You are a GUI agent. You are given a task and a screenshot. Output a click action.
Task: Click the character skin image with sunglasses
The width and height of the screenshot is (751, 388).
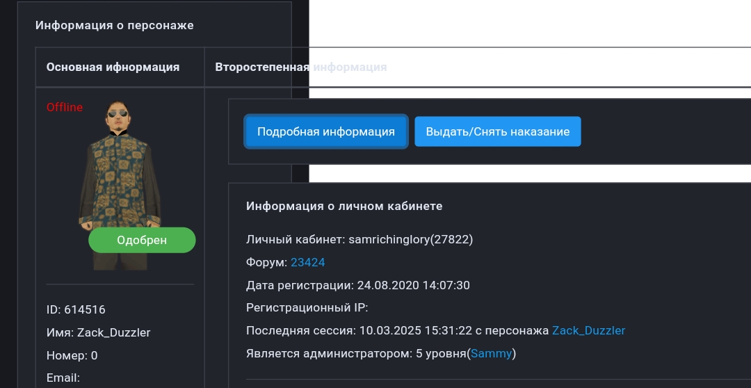point(120,167)
